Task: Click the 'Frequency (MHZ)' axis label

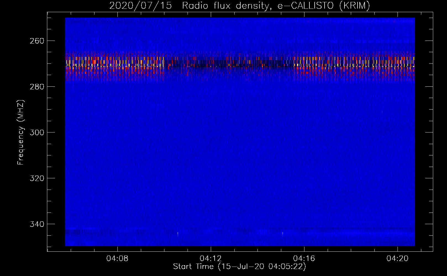Action: coord(21,132)
